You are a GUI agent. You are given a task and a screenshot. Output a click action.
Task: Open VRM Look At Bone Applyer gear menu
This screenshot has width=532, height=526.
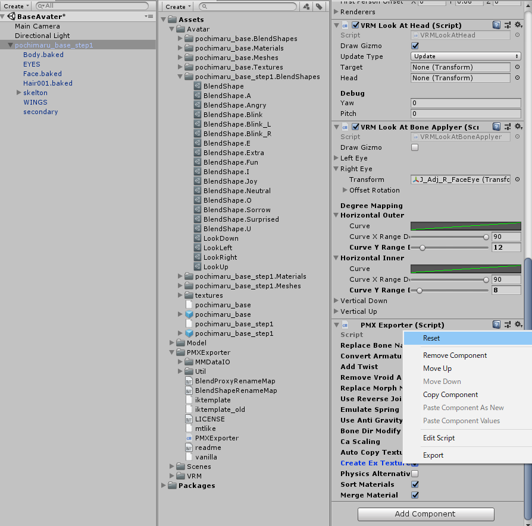[x=518, y=127]
